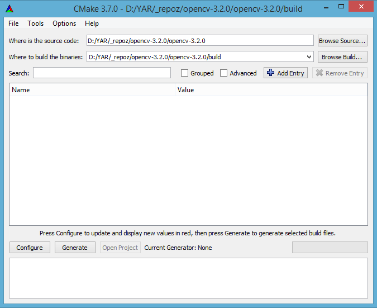Click the CMake logo icon in title bar
Screen dimensions: 377x308
click(x=9, y=8)
